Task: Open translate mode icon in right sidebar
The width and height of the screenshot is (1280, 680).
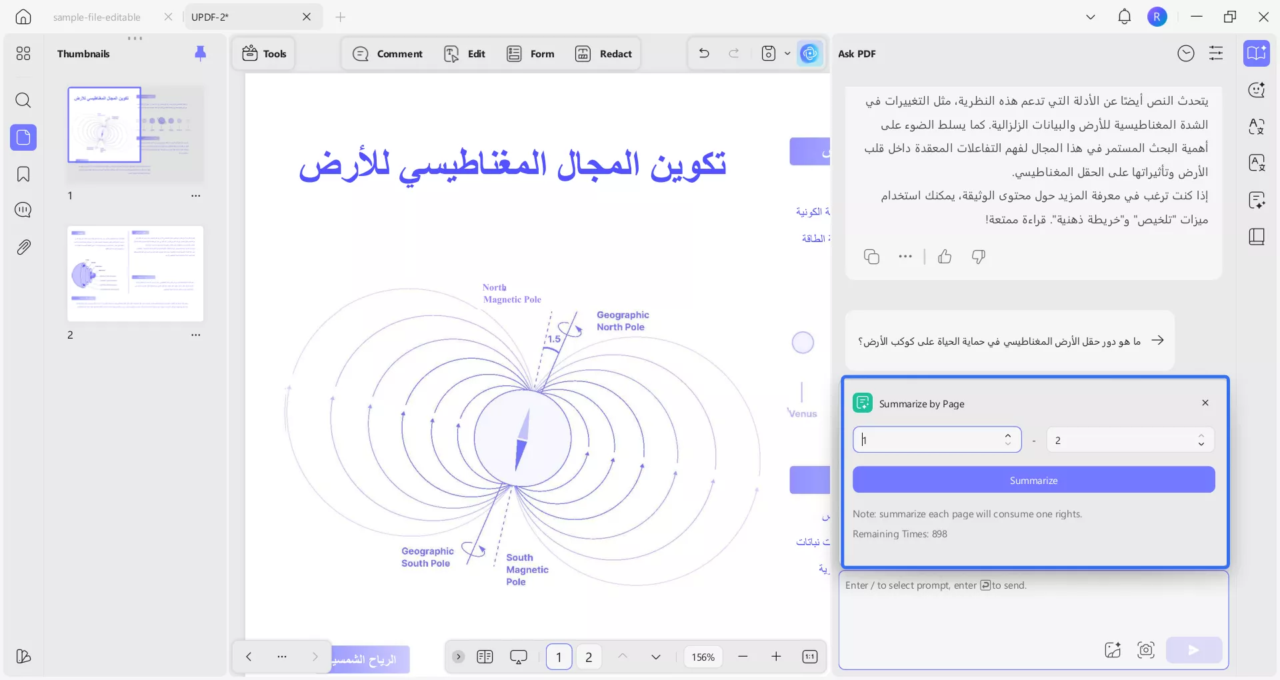Action: (1257, 127)
